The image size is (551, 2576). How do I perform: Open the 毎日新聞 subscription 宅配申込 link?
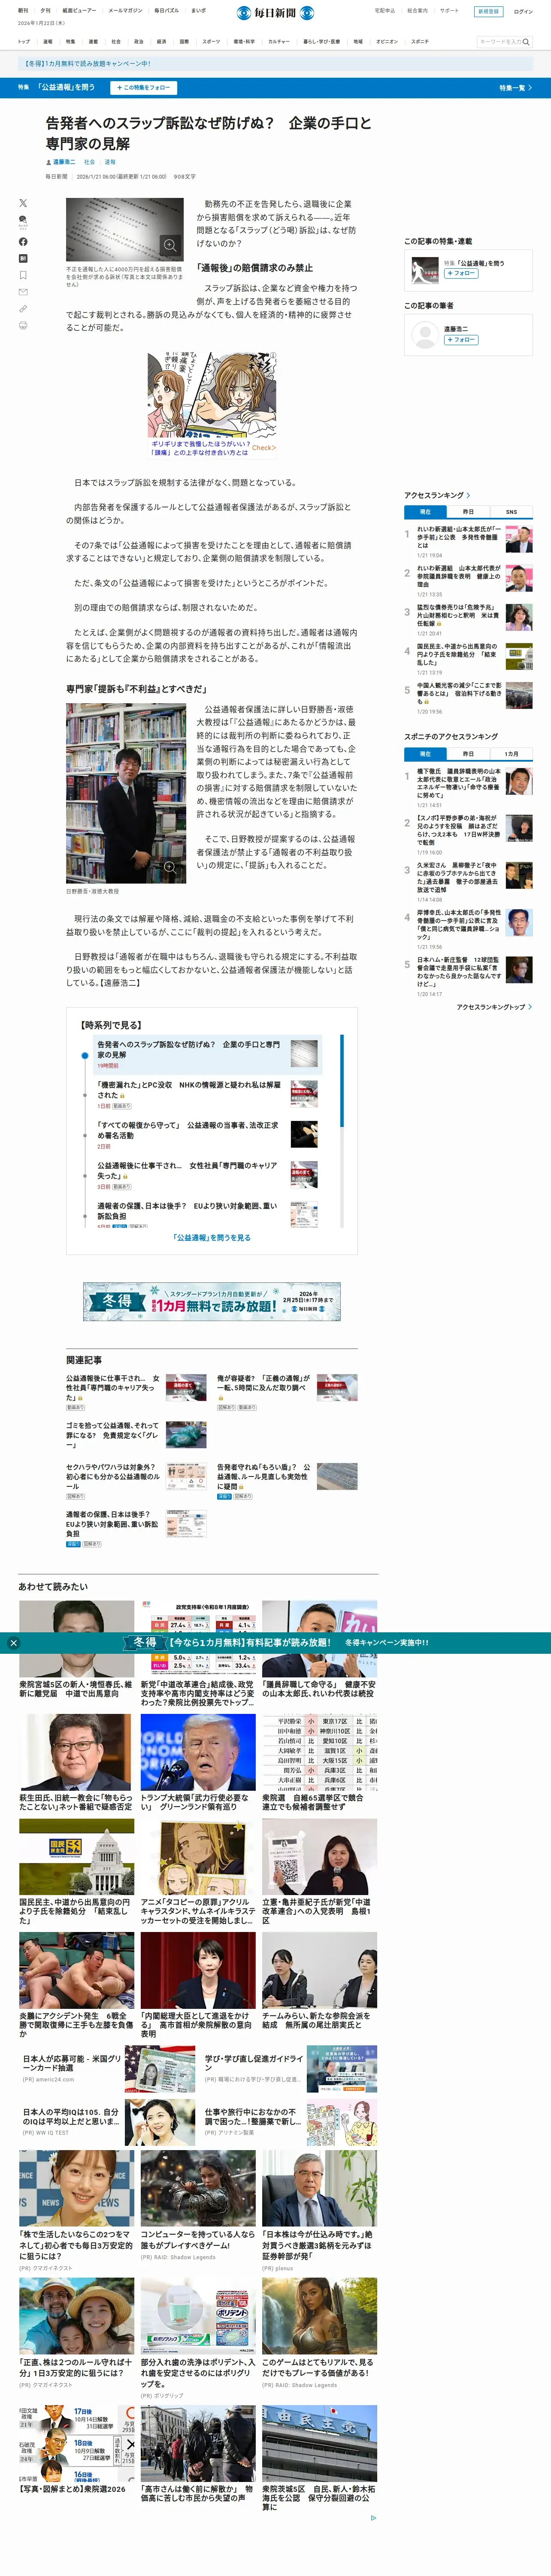(x=385, y=11)
